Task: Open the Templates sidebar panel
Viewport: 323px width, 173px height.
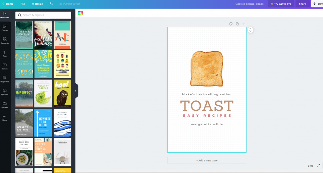Action: (x=4, y=15)
